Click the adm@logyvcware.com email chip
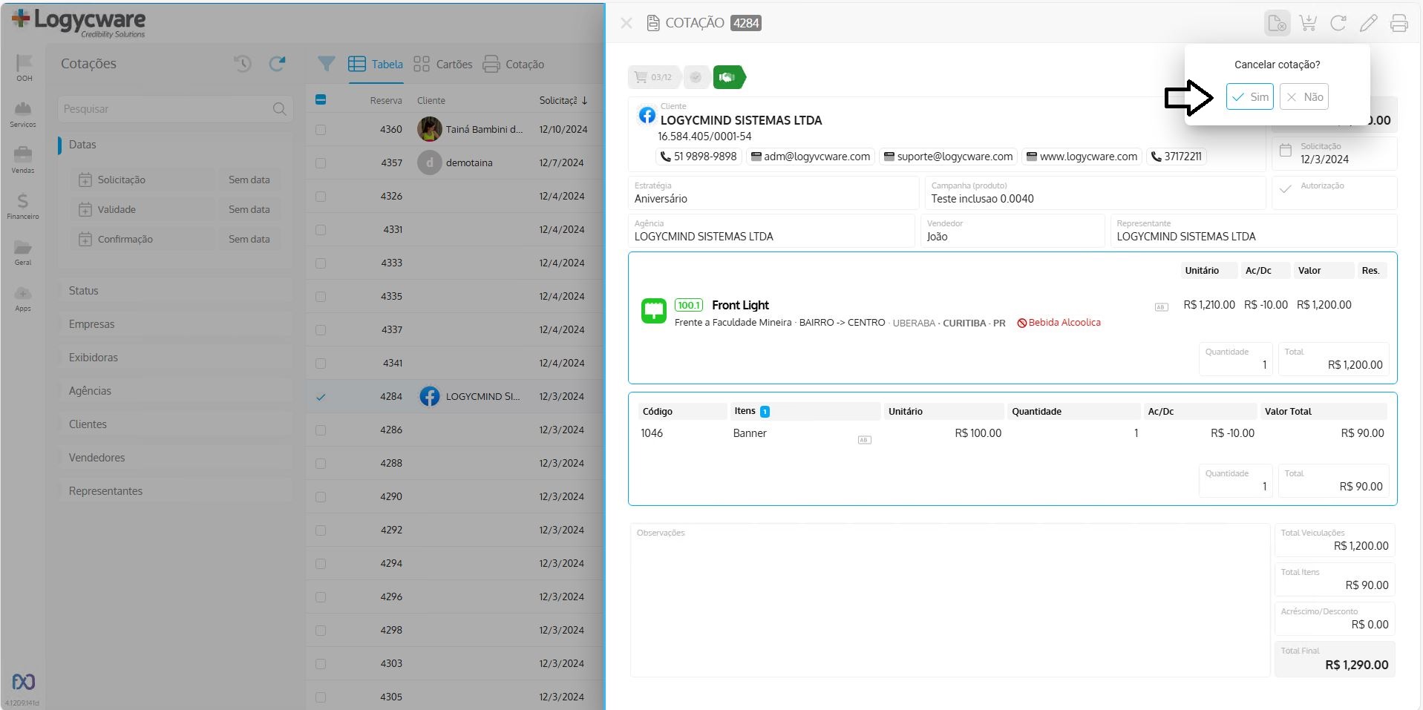This screenshot has height=710, width=1423. pos(811,157)
